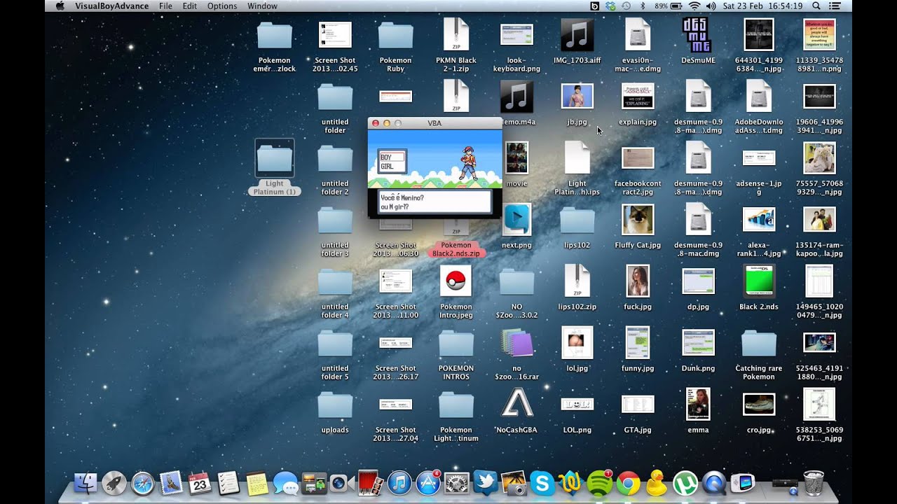Screen dimensions: 897x504
Task: Open the Wi-Fi status menu
Action: (x=694, y=6)
